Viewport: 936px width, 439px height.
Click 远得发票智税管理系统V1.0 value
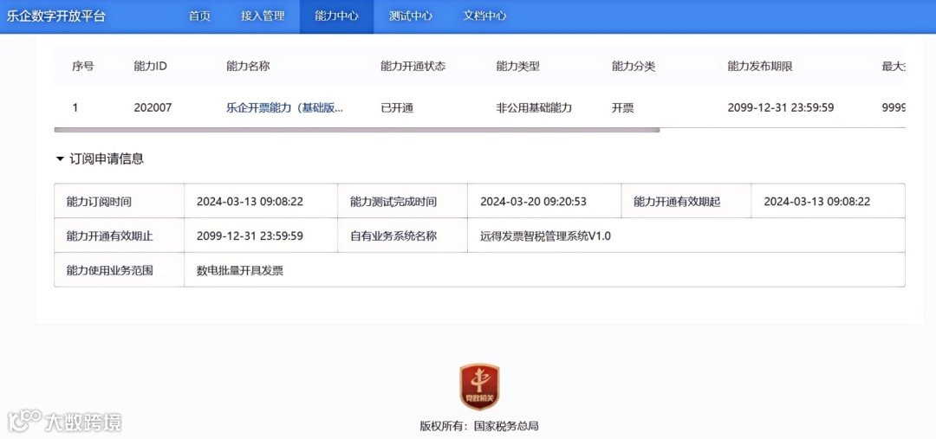[x=545, y=236]
